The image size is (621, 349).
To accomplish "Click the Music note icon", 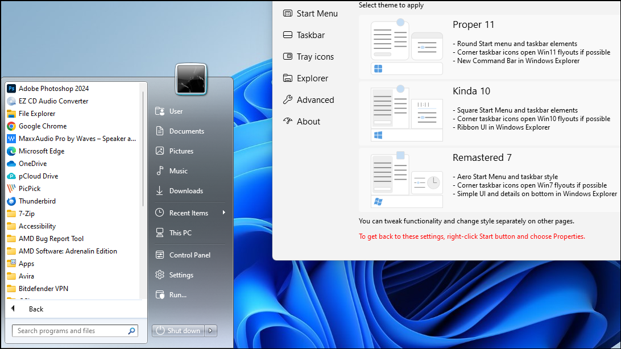I will pyautogui.click(x=160, y=171).
